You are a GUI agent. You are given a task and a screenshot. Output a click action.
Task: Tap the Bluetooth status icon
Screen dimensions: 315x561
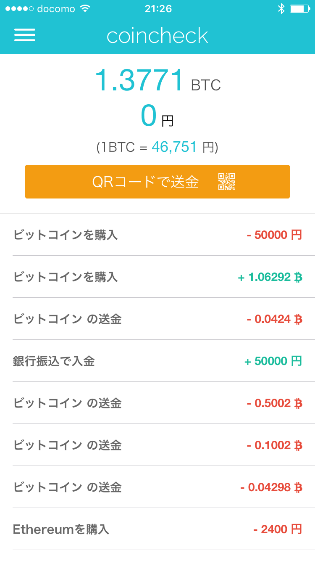pos(281,9)
